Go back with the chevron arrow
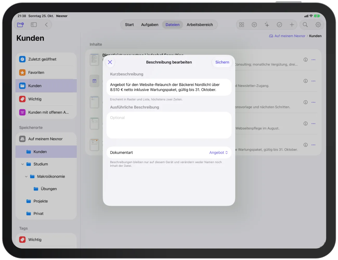Viewport: 338px width, 260px height. pos(46,25)
